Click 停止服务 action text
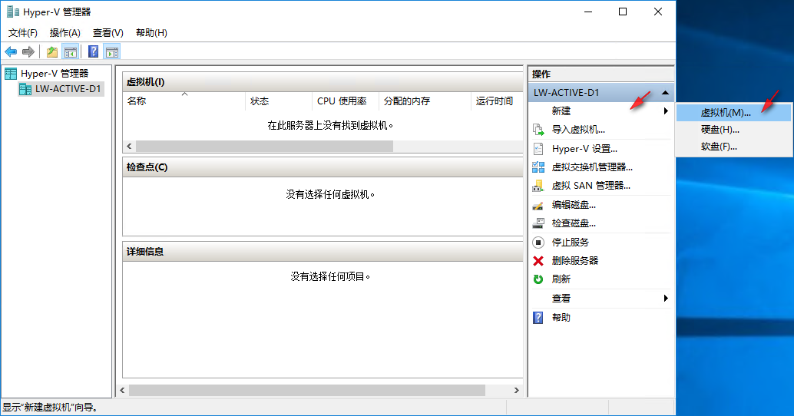This screenshot has height=416, width=794. 571,243
